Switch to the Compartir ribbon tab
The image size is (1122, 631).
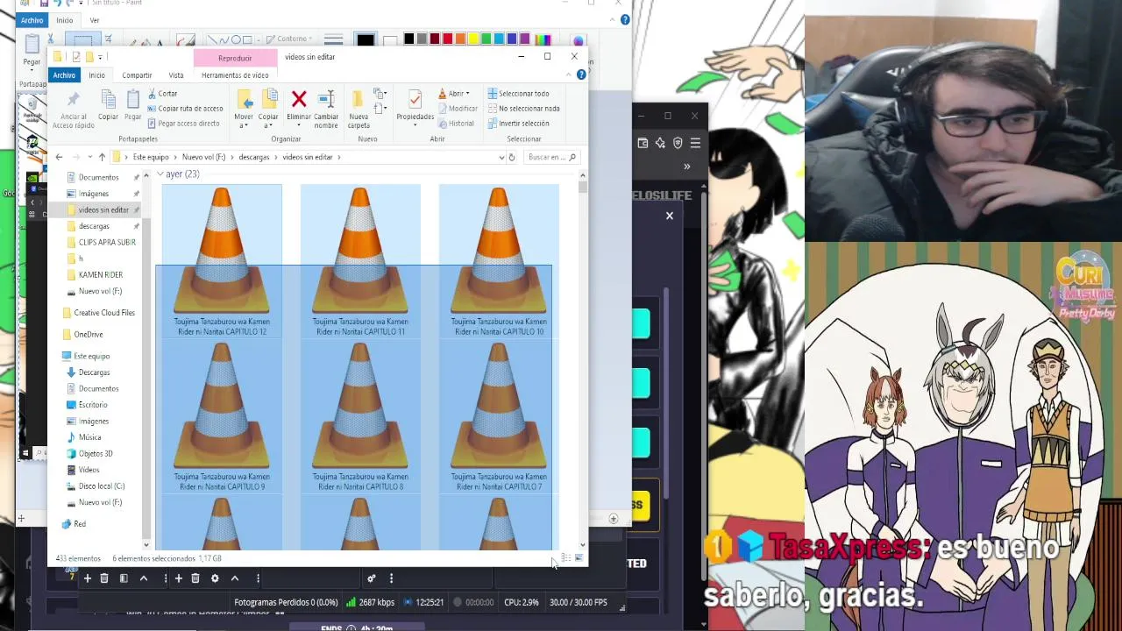pos(137,75)
